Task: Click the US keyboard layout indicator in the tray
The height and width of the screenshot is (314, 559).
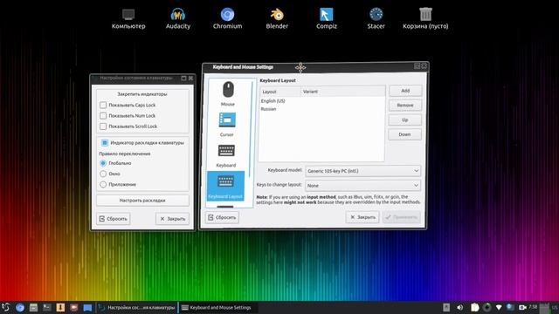Action: [556, 308]
